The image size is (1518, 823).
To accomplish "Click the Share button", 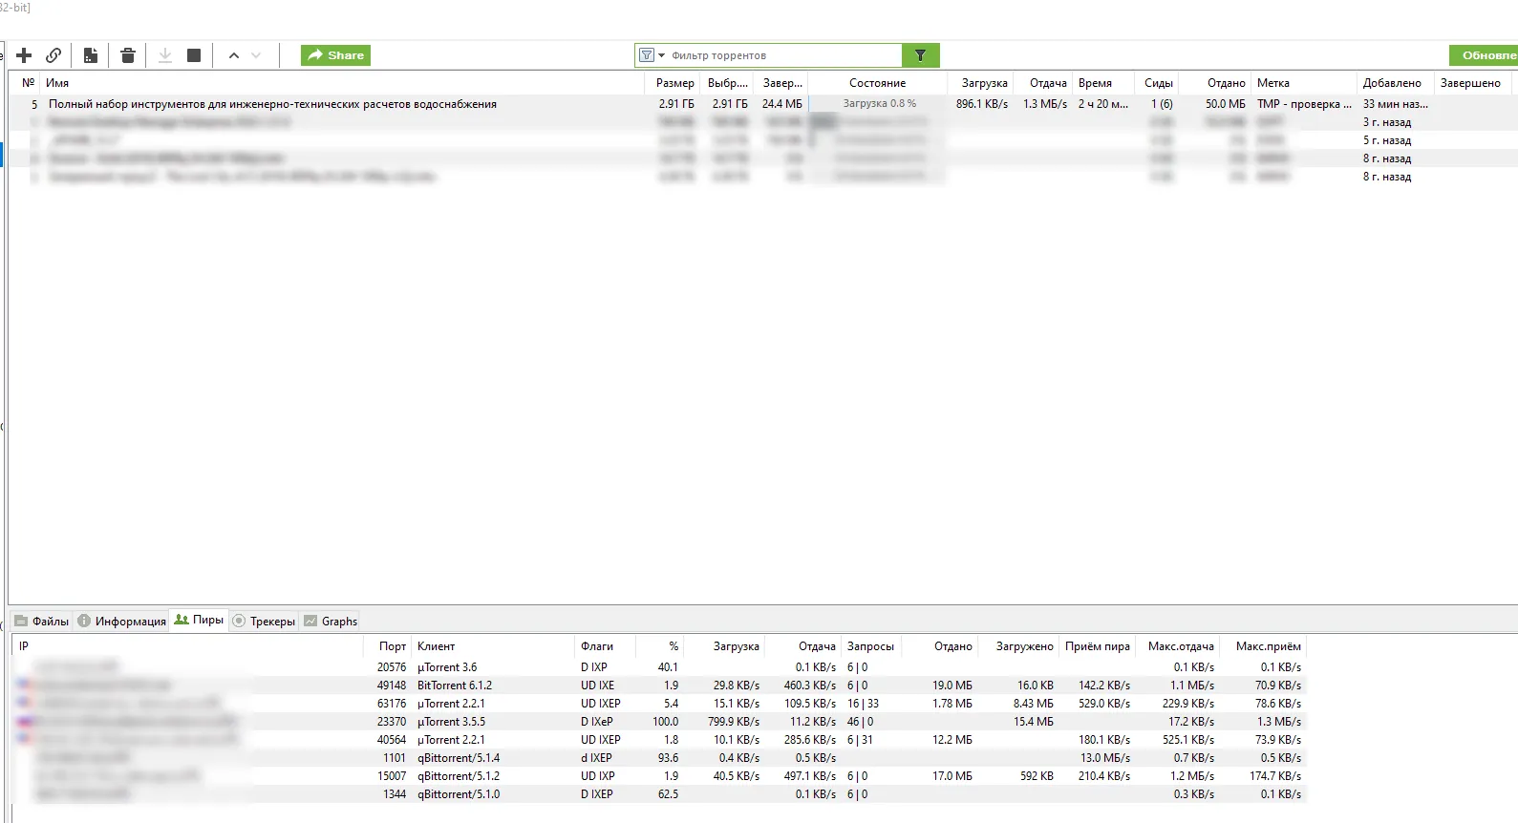I will (335, 55).
